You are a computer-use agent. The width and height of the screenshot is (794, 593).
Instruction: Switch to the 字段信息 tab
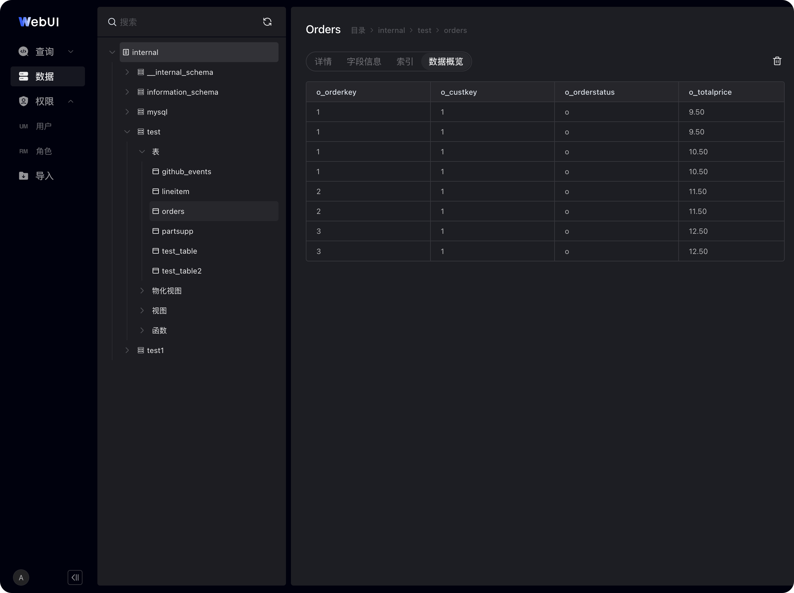(x=364, y=61)
